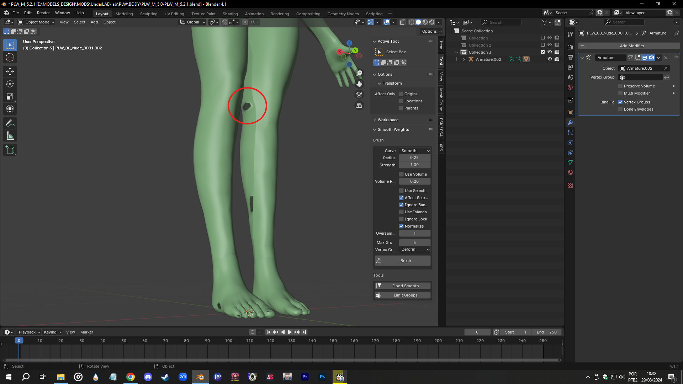This screenshot has height=384, width=683.
Task: Toggle camera view with camera icon
Action: [359, 95]
